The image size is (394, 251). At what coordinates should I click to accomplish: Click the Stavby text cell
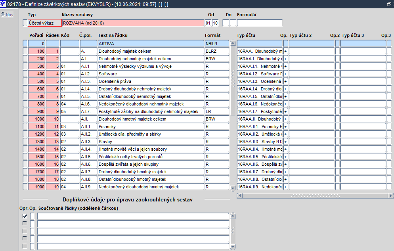pos(151,142)
